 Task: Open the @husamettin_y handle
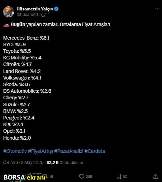point(31,15)
